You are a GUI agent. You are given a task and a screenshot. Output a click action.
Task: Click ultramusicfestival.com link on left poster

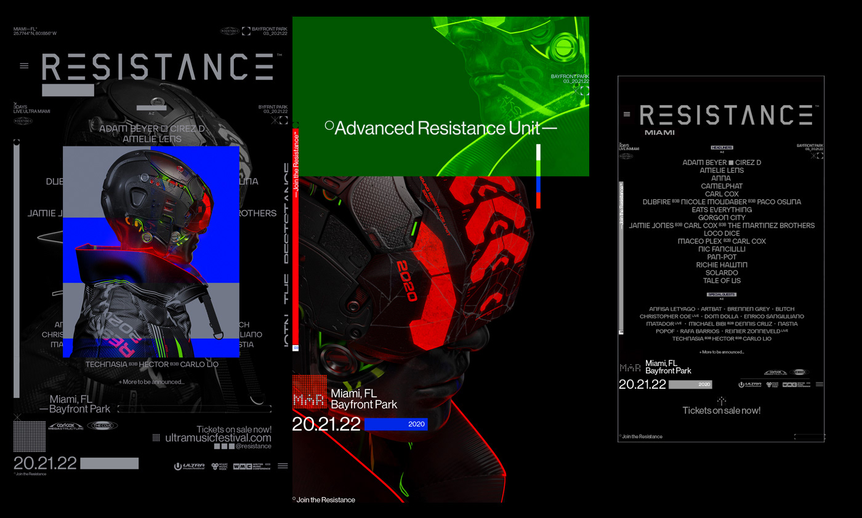pyautogui.click(x=219, y=438)
